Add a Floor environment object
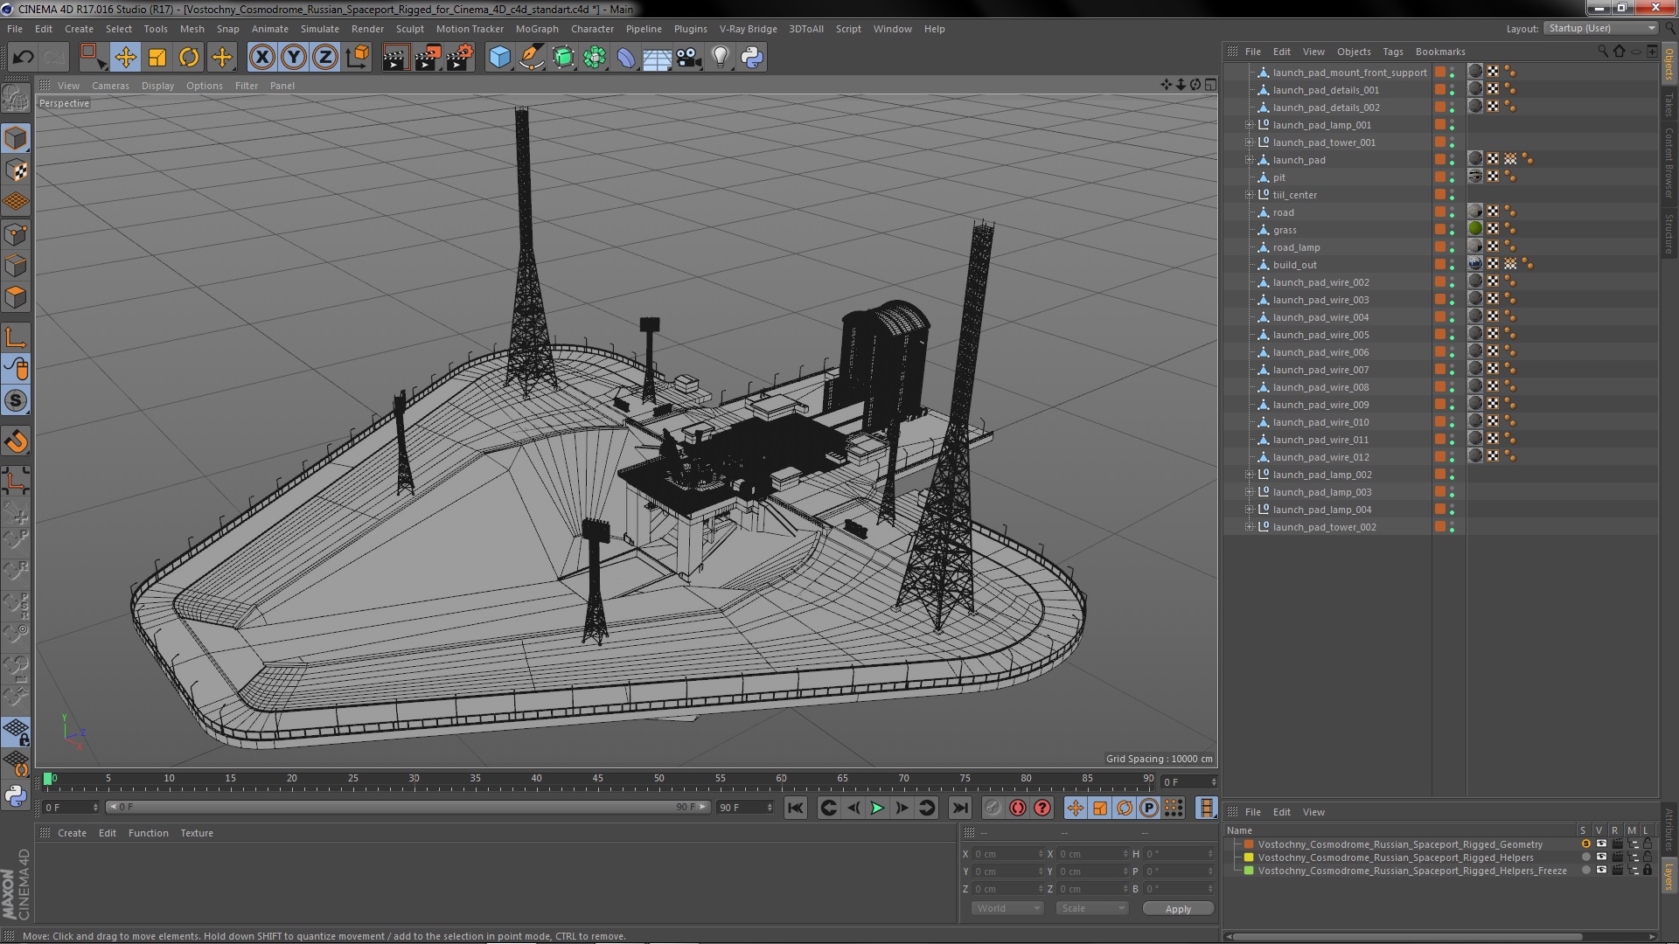Image resolution: width=1679 pixels, height=944 pixels. tap(657, 58)
